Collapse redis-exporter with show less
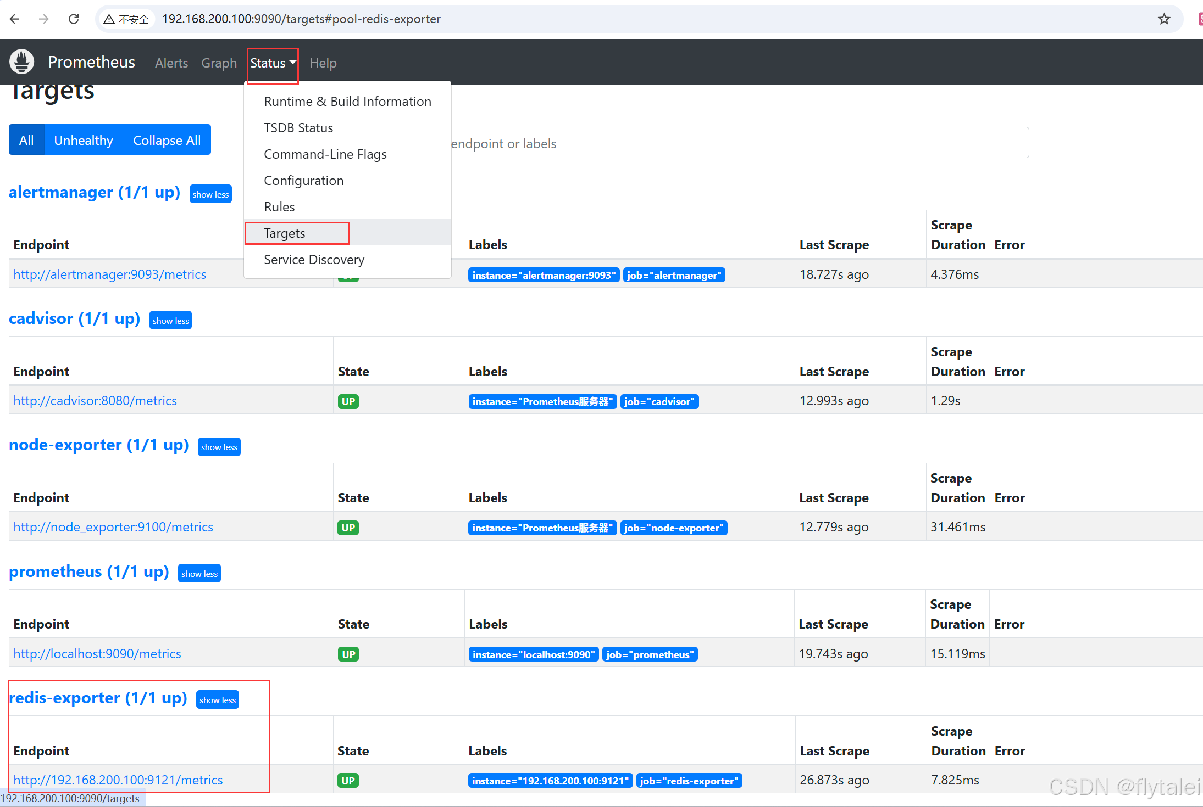The image size is (1203, 807). click(217, 700)
